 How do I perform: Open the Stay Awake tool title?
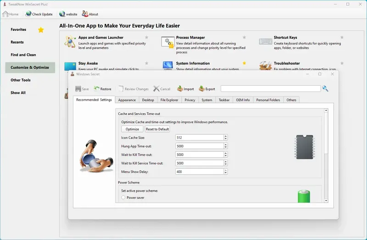(x=88, y=63)
